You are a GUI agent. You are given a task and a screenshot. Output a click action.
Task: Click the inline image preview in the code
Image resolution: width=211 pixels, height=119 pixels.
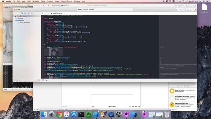click(54, 52)
